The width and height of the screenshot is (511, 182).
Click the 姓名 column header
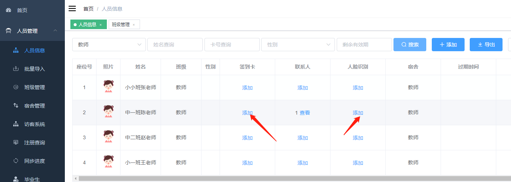[141, 67]
